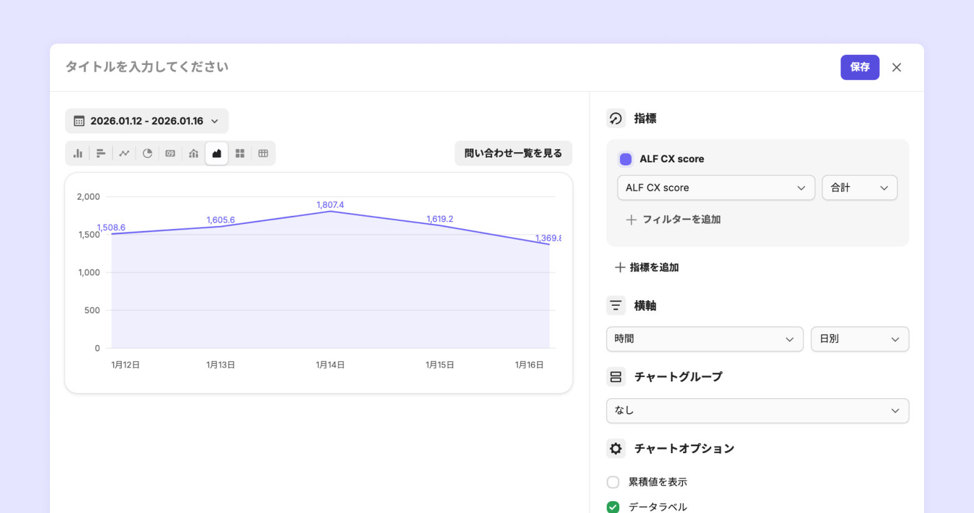974x513 pixels.
Task: Select the horizontal bar chart type
Action: pos(101,154)
